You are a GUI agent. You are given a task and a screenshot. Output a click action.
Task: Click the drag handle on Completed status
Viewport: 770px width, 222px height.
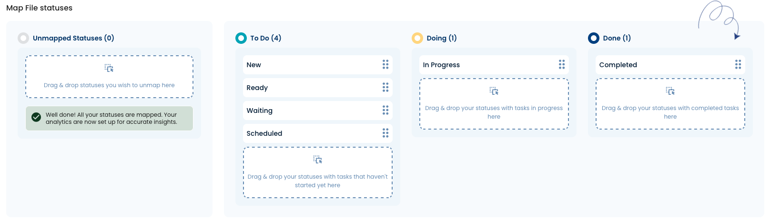pos(738,65)
